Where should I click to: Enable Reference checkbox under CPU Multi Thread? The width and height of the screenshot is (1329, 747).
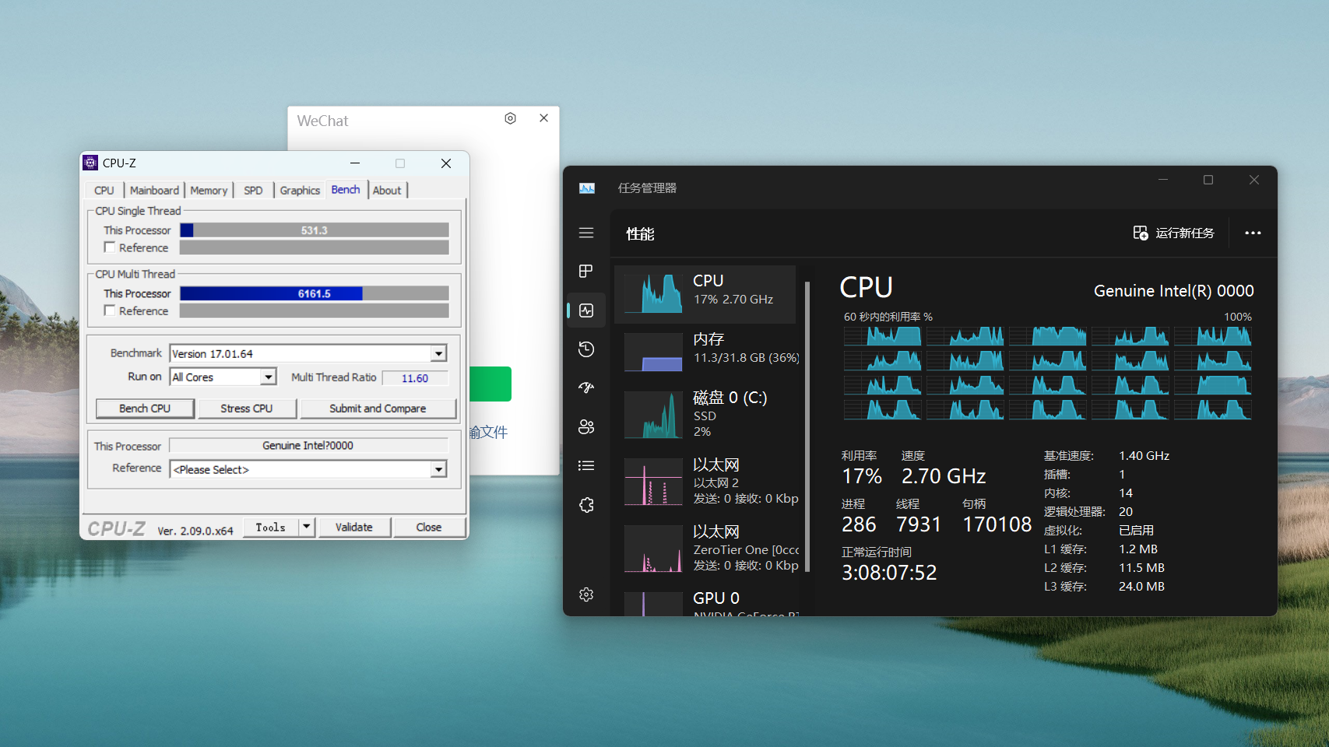[x=110, y=310]
